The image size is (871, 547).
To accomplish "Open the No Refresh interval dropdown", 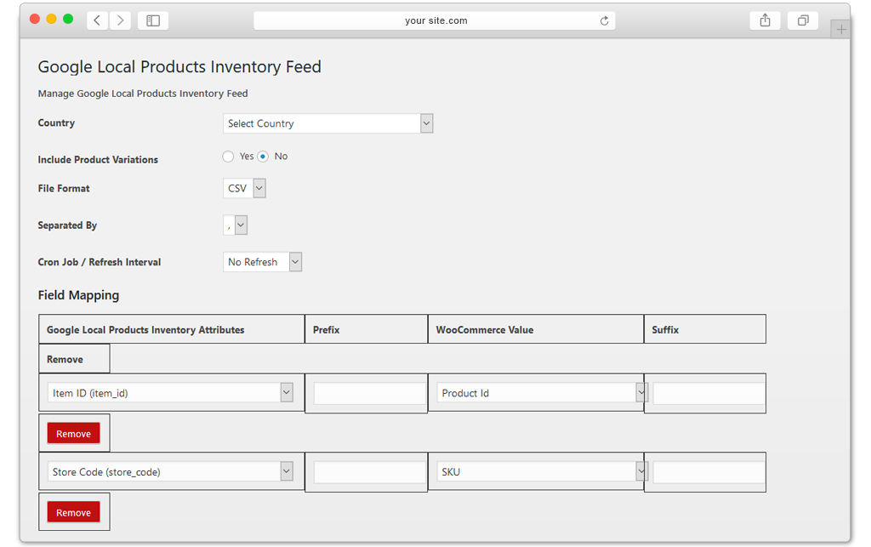I will click(262, 262).
